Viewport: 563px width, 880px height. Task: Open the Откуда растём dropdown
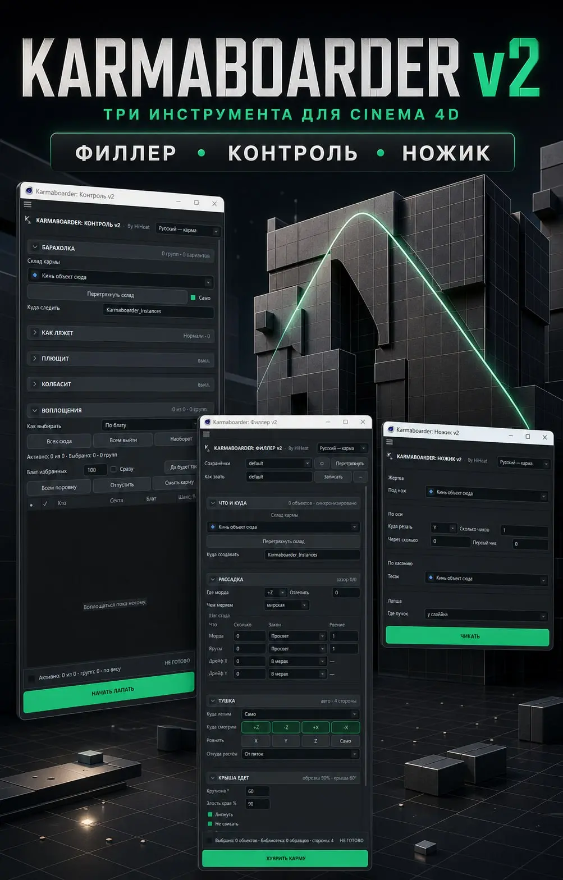coord(300,754)
